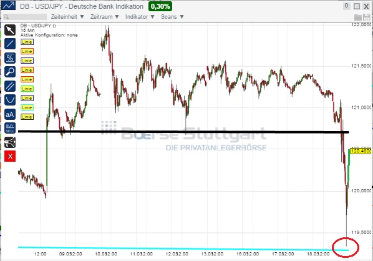373x261 pixels.
Task: Open the Zeiteinheit dropdown
Action: tap(67, 17)
